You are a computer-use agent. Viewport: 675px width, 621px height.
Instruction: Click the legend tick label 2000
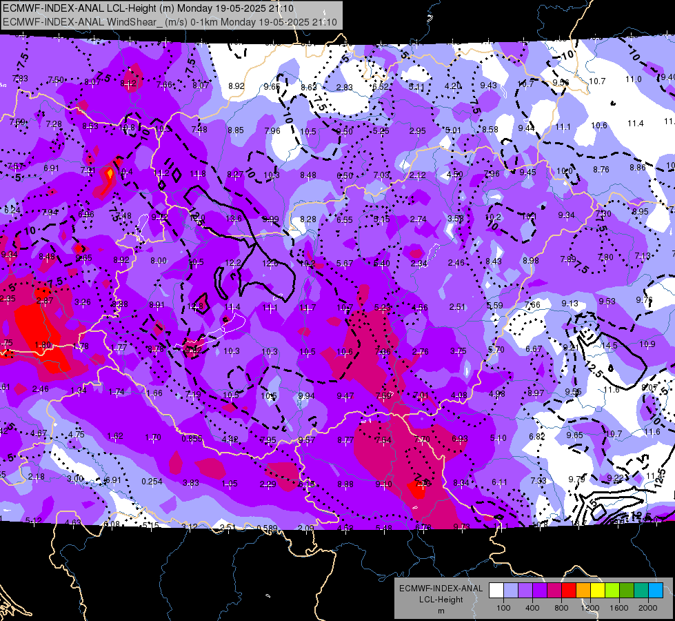click(x=648, y=608)
